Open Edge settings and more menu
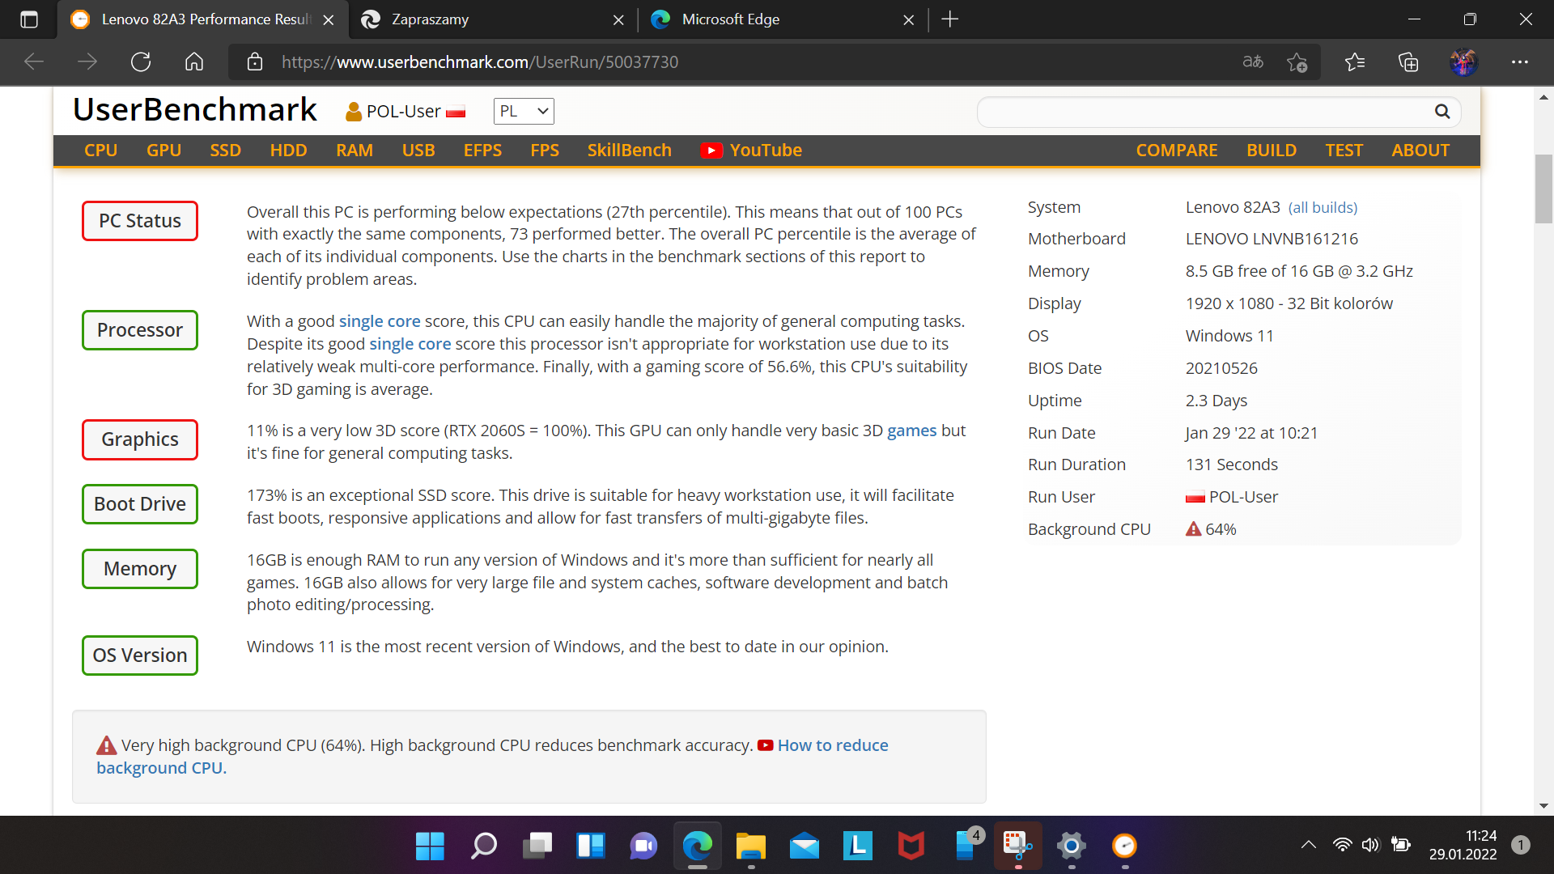The image size is (1554, 874). coord(1520,62)
